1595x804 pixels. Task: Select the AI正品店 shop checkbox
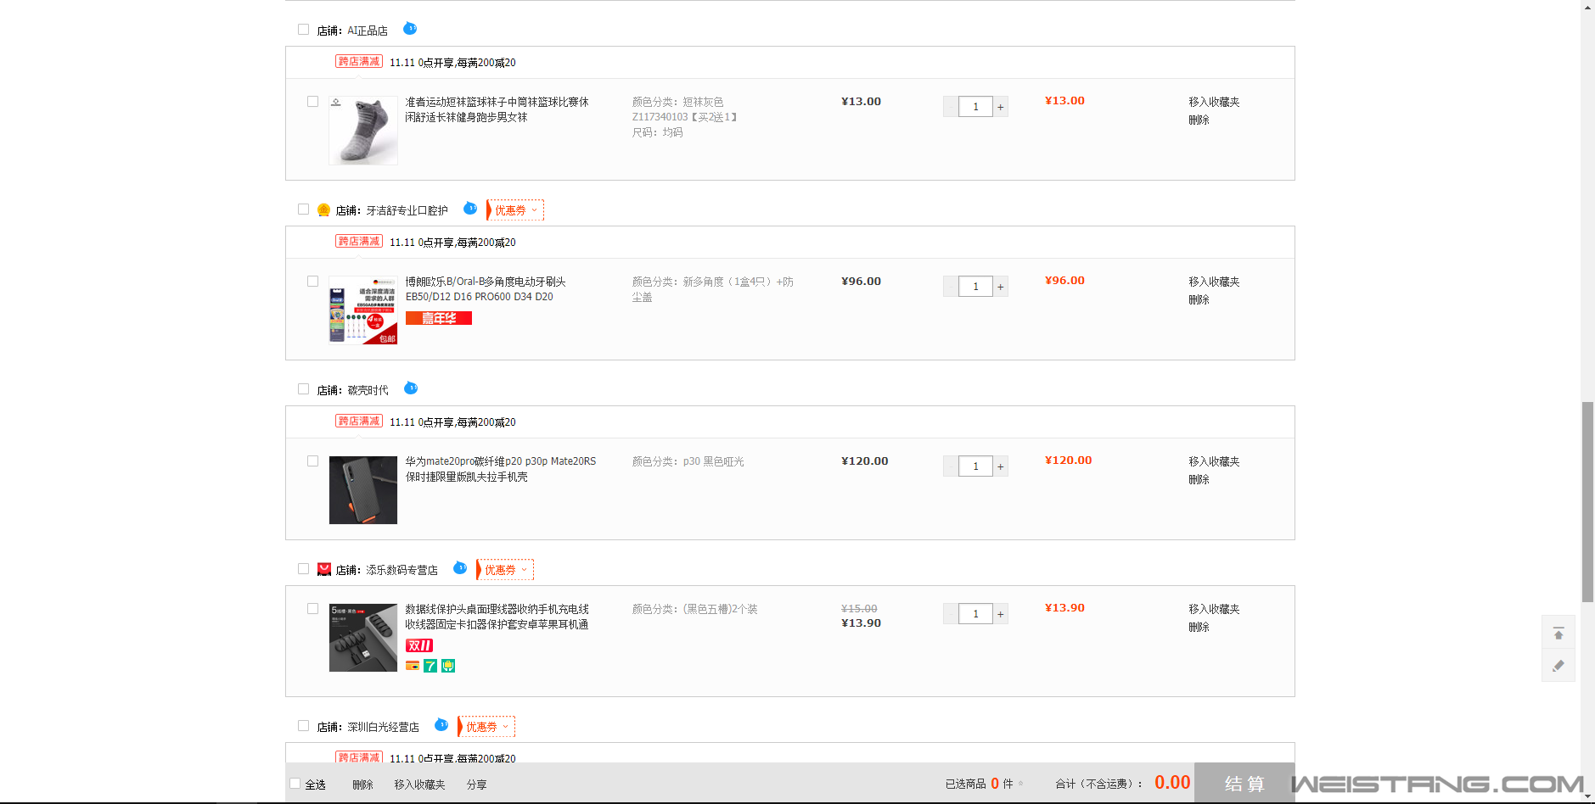(303, 30)
